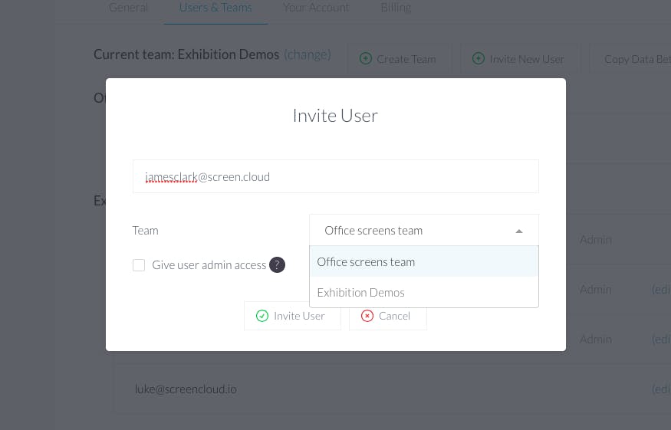Select the luke@screencloud.io user row text
671x430 pixels.
click(x=186, y=389)
